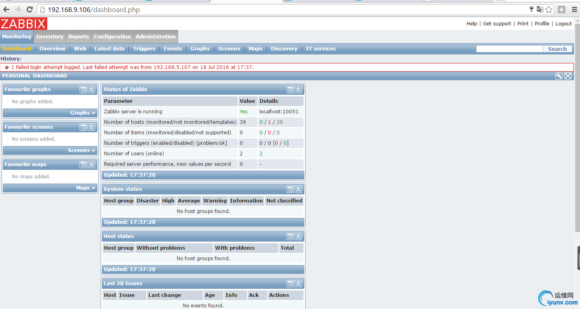Click the Graphs » link in favourites
Image resolution: width=580 pixels, height=309 pixels.
point(83,113)
